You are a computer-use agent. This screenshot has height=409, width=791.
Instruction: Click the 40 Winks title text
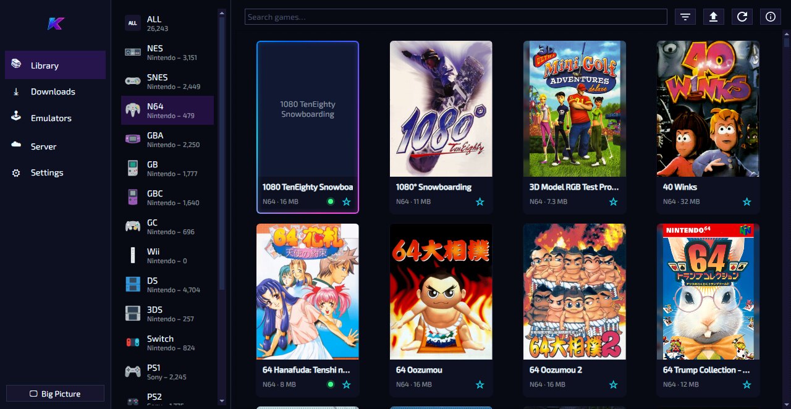click(680, 187)
